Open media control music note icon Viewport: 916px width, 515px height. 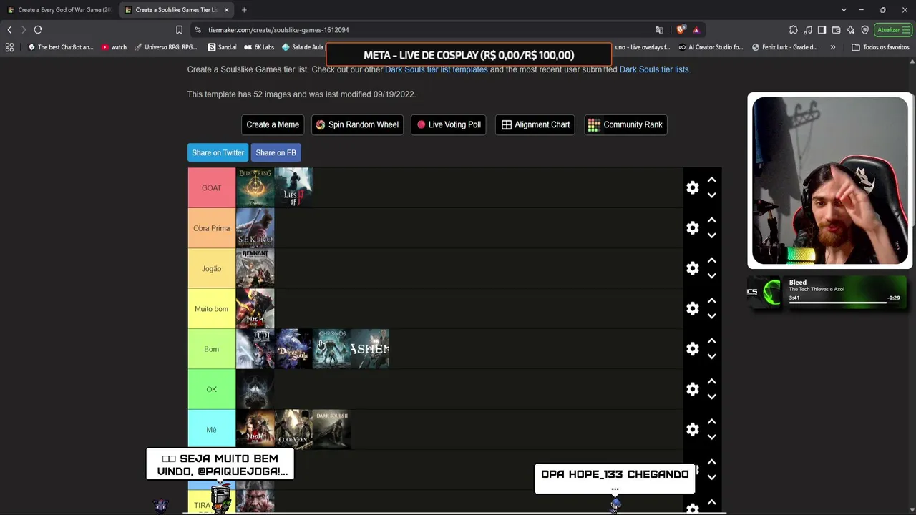(808, 30)
